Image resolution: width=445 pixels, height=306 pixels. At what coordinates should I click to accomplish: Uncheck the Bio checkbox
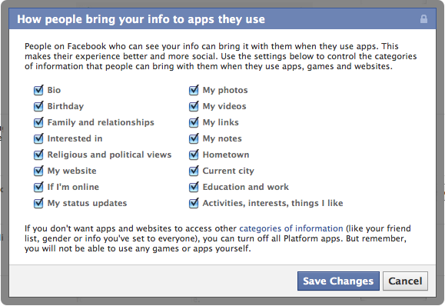[38, 90]
